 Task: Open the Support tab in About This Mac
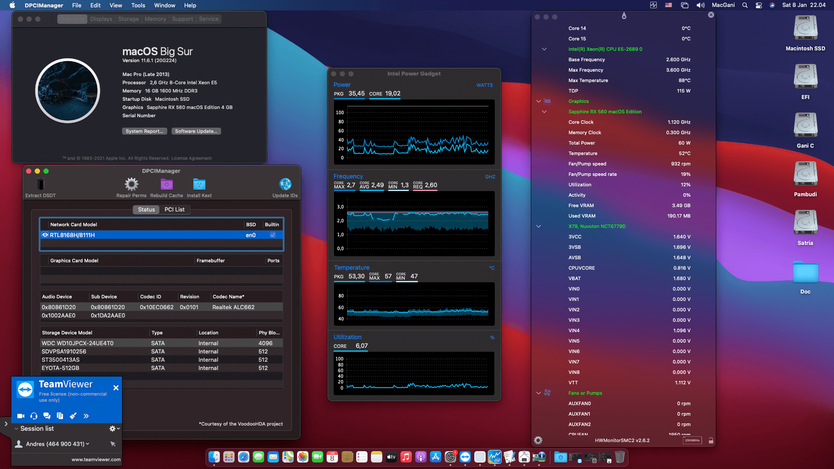[x=182, y=19]
